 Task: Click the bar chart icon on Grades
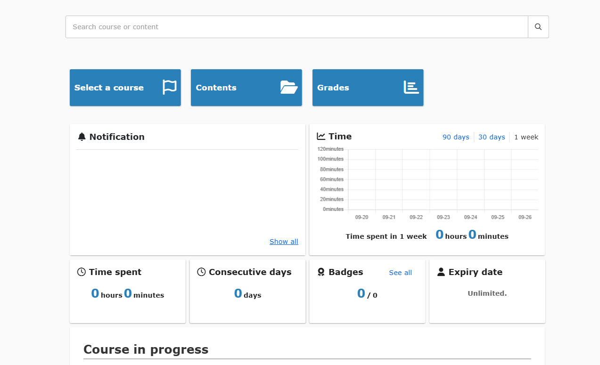[411, 87]
